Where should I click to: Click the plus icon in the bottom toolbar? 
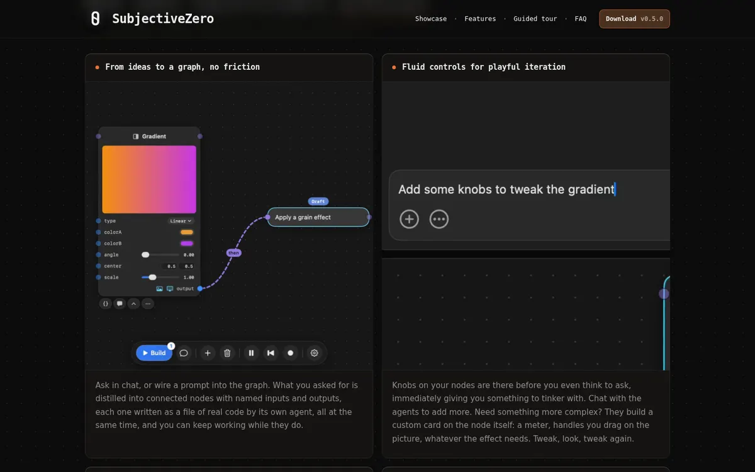point(208,353)
